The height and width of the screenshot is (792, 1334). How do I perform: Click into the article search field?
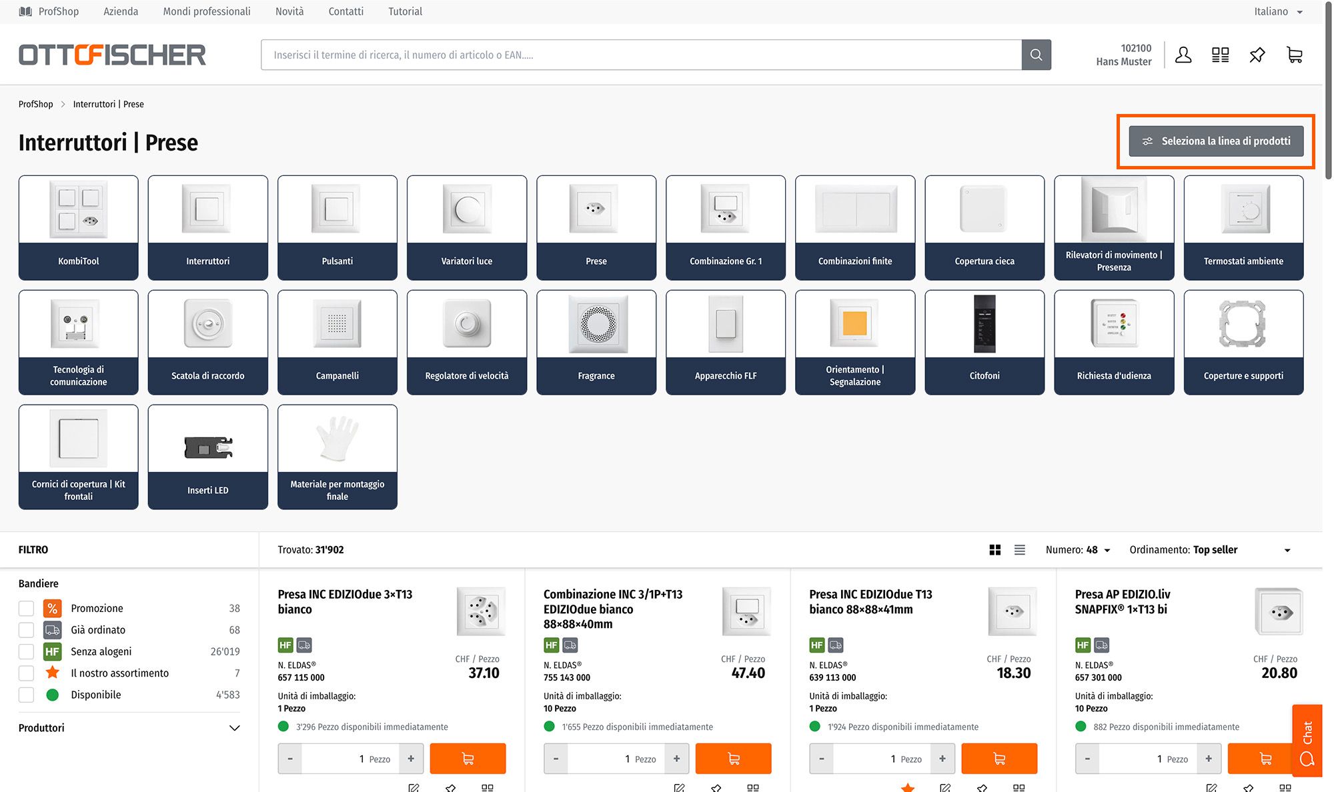pyautogui.click(x=640, y=55)
